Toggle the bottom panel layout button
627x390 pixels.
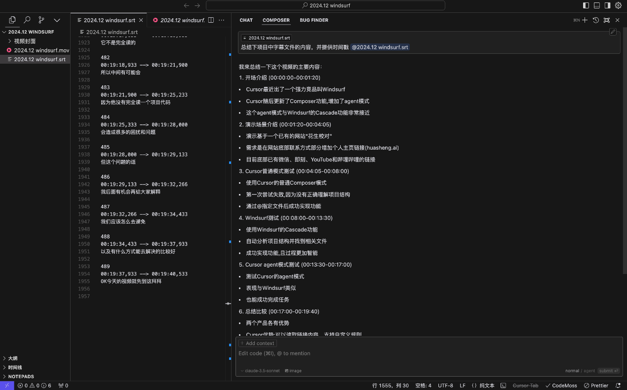point(597,5)
